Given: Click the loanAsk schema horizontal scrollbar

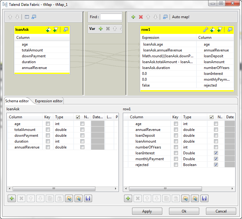Looking at the screenshot, I should pyautogui.click(x=54, y=189).
